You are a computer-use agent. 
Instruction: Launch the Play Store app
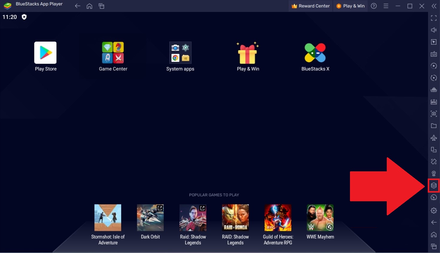[x=45, y=57]
